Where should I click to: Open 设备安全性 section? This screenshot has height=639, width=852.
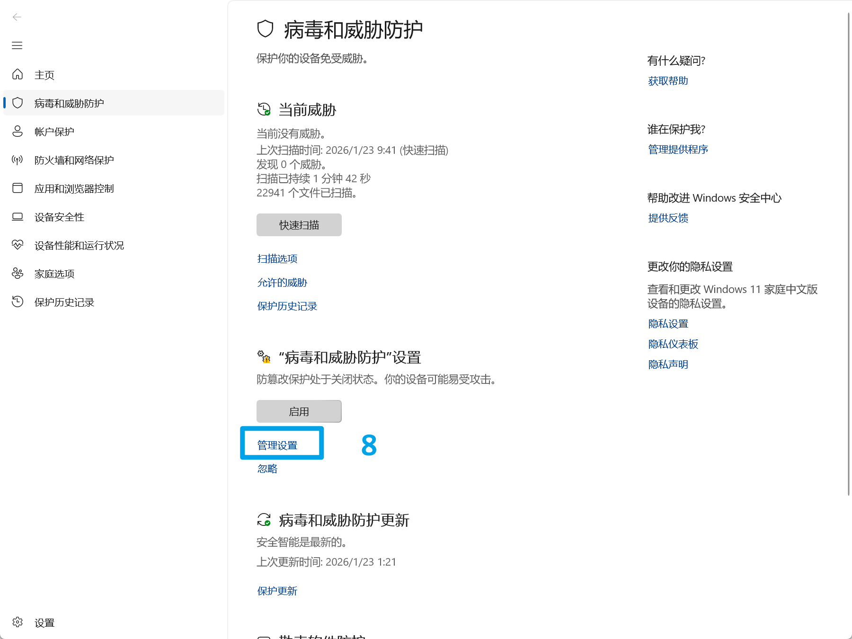114,217
